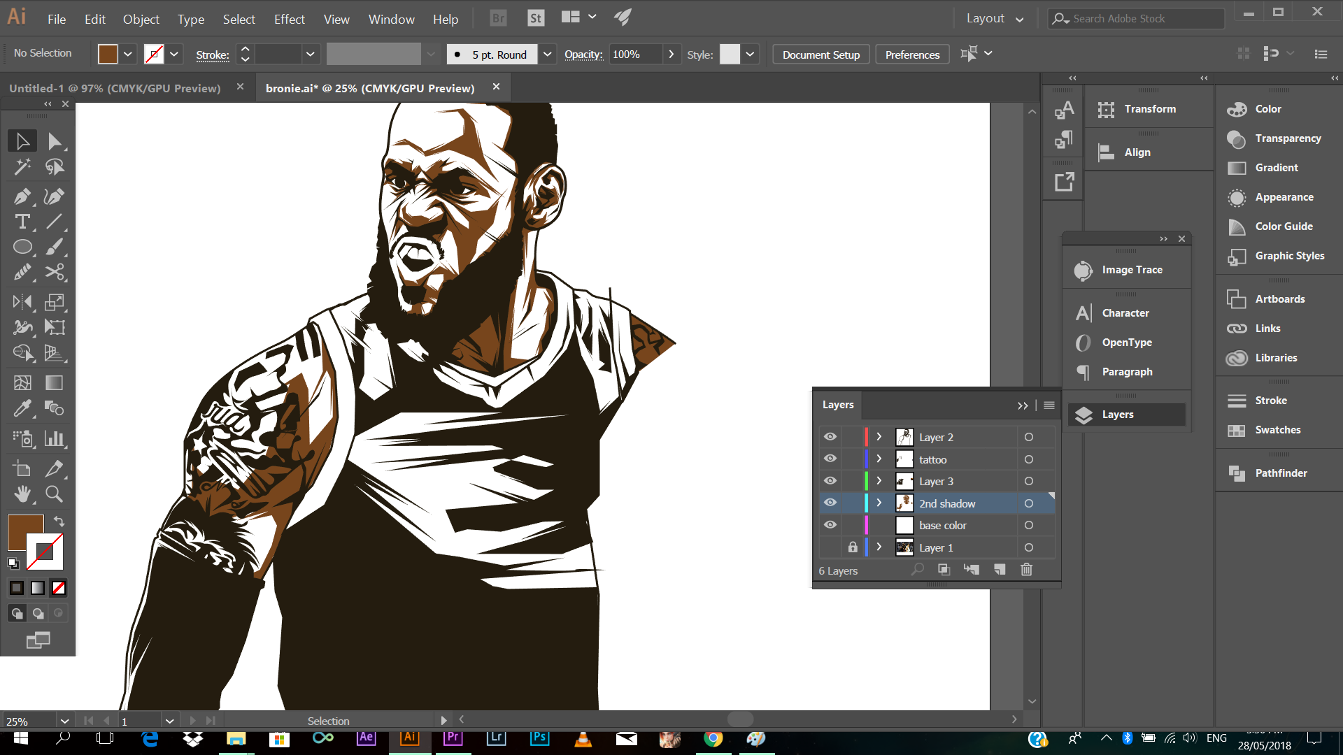The image size is (1343, 755).
Task: Unlock Layer 1 via lock icon
Action: pos(853,547)
